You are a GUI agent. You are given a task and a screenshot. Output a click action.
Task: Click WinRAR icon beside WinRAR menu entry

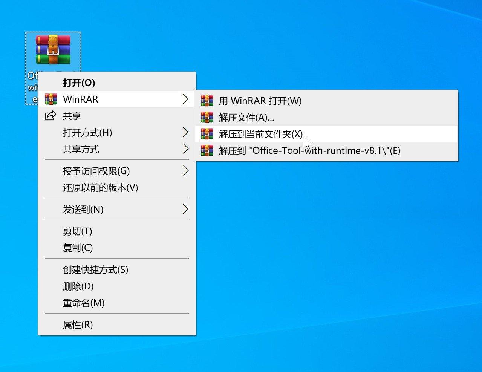(x=50, y=99)
